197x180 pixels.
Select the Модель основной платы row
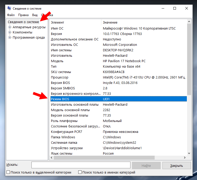click(x=119, y=110)
